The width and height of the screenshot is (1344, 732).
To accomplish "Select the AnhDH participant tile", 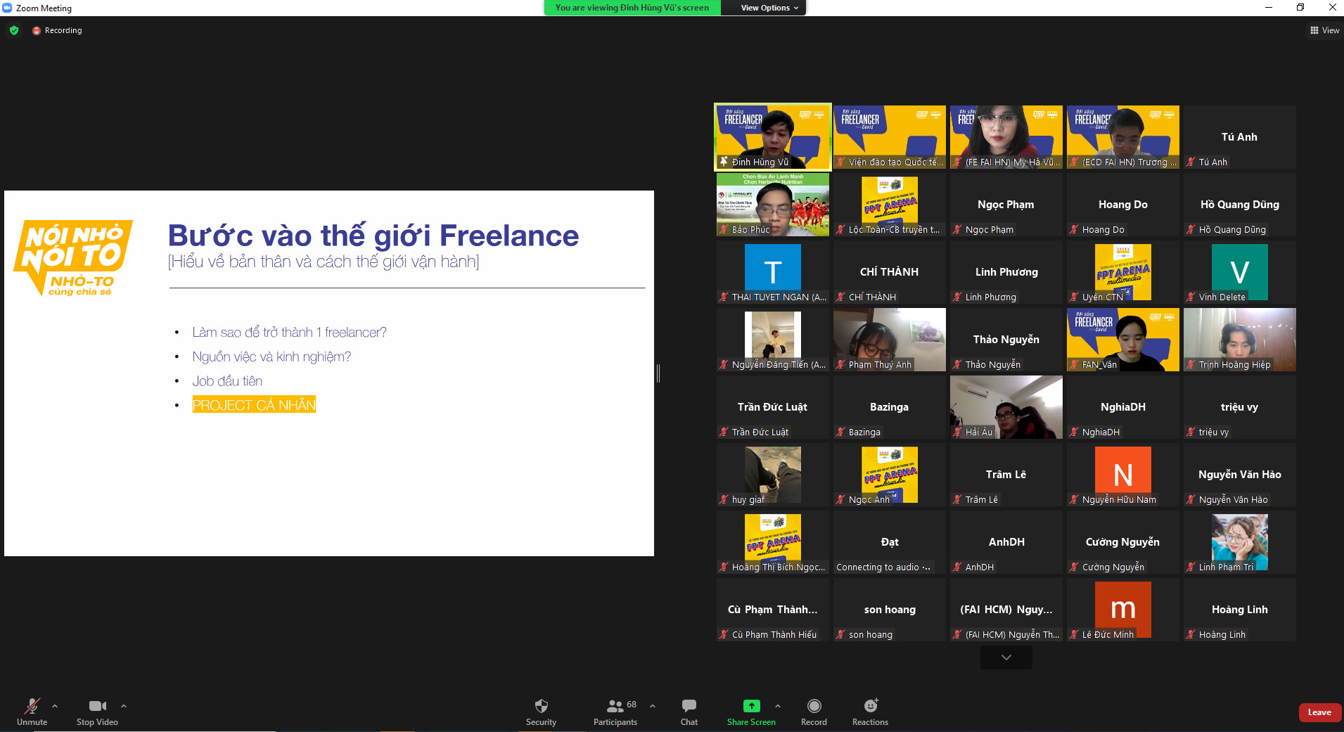I will (x=1006, y=542).
